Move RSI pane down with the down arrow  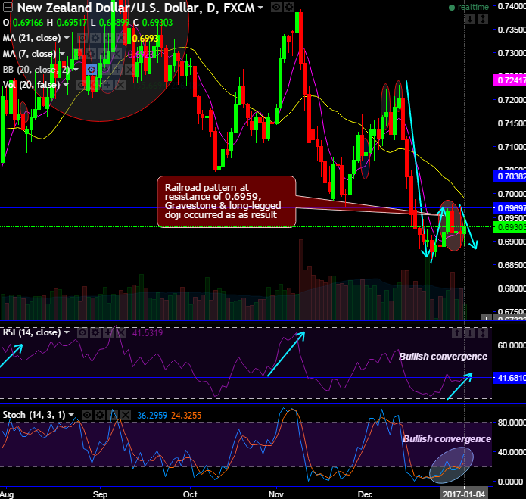(470, 333)
